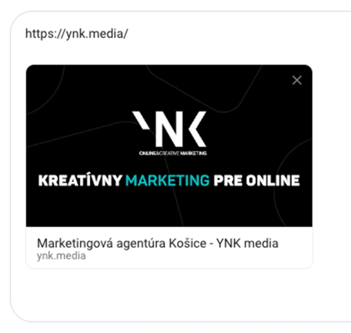Click the letter N in the YNK logo

pyautogui.click(x=169, y=129)
